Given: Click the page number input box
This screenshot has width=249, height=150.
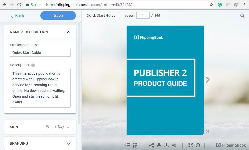Looking at the screenshot, I should point(143,15).
